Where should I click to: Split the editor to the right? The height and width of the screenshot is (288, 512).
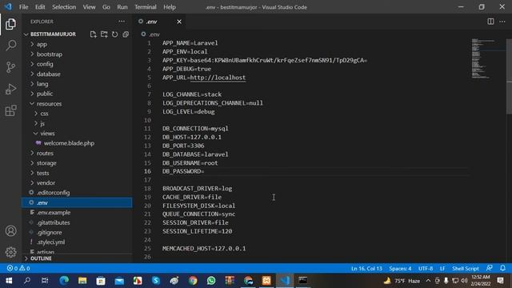490,22
